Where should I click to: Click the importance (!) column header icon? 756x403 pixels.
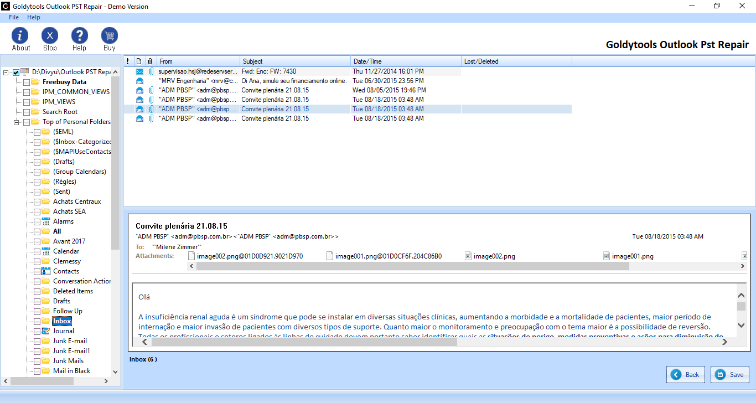pos(128,61)
